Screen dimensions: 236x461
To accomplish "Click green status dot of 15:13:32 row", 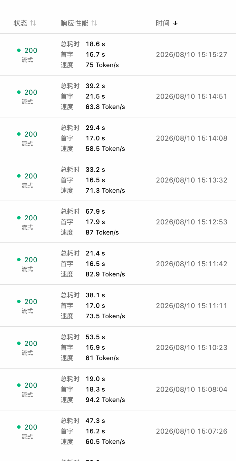I will [x=19, y=176].
